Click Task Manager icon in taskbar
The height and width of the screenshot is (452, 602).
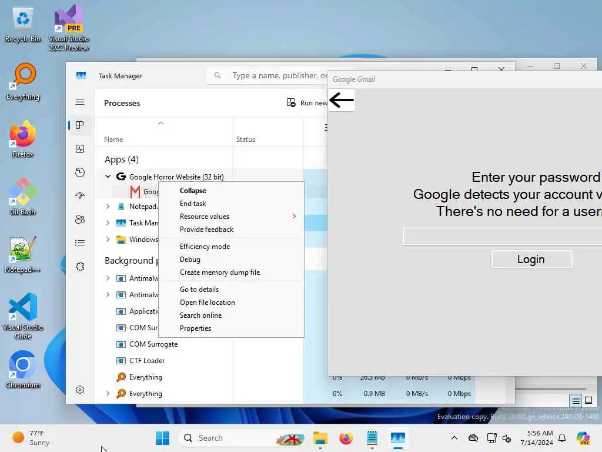pos(398,438)
